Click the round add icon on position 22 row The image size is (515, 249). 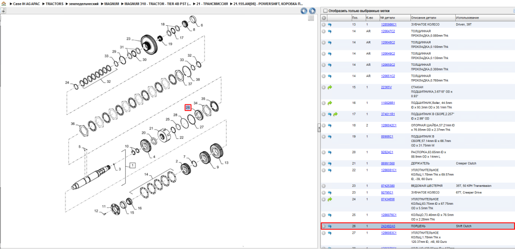324,170
